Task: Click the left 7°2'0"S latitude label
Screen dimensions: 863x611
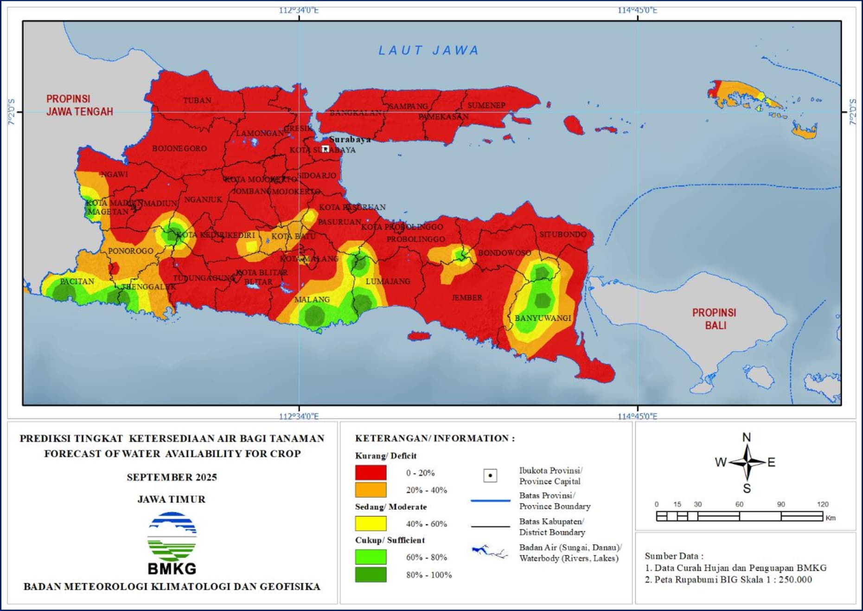Action: 12,112
